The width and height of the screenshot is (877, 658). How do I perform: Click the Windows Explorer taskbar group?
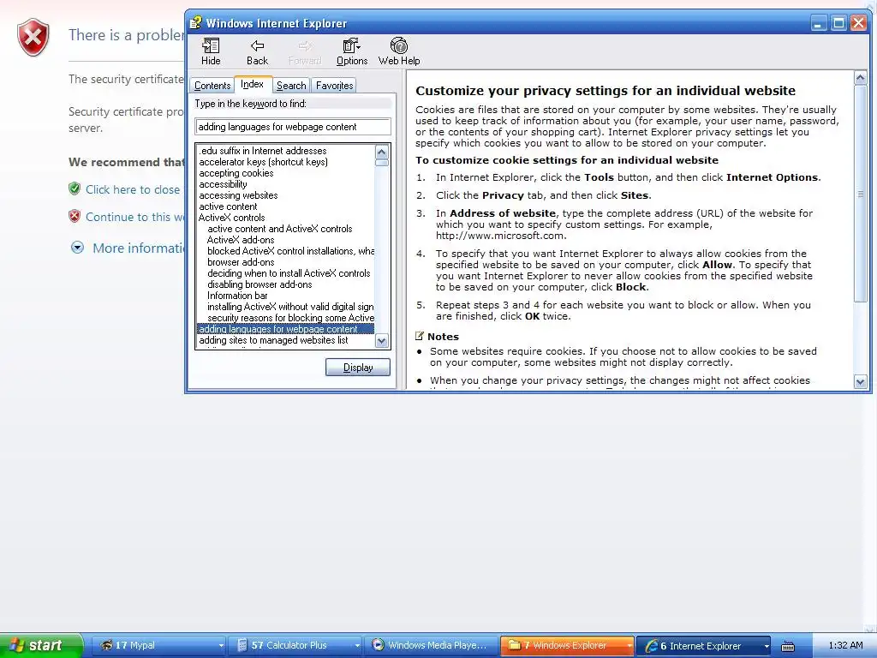[x=567, y=645]
